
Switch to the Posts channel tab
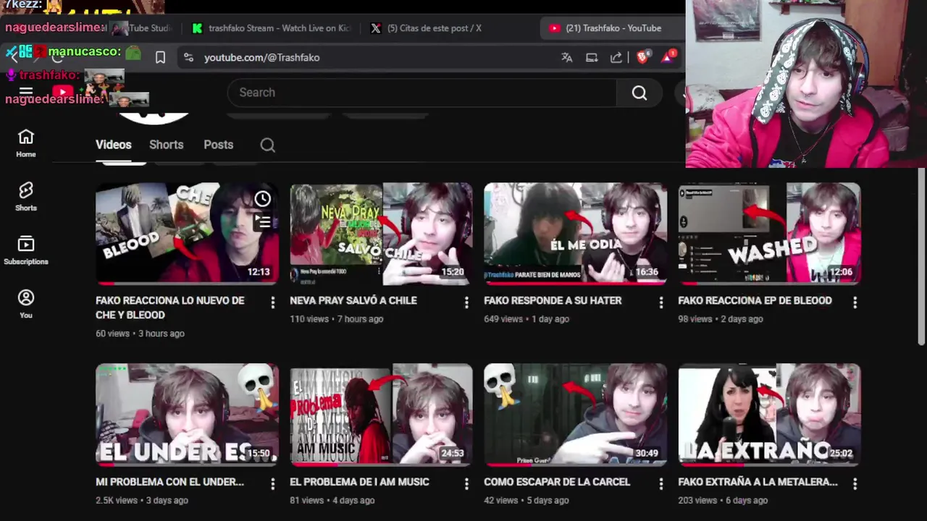(x=218, y=145)
